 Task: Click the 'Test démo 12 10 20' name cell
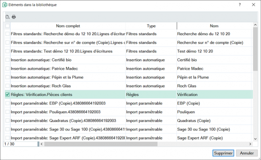[215, 51]
